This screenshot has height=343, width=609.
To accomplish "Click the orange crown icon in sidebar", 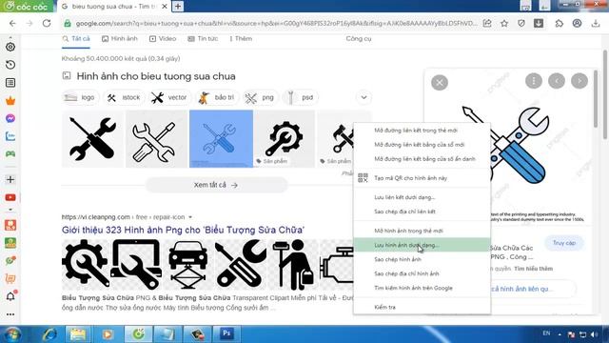I will click(10, 101).
